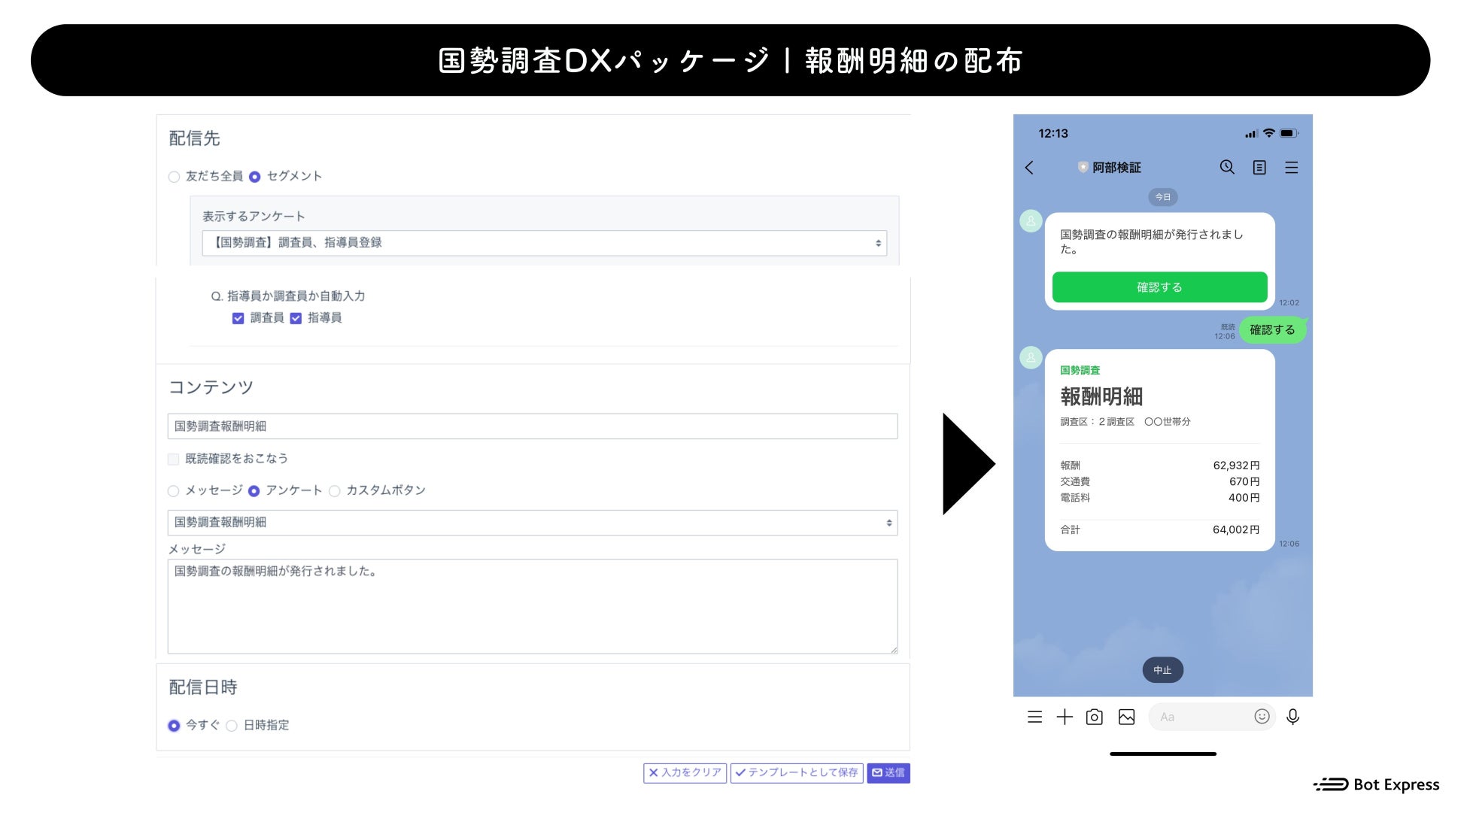The width and height of the screenshot is (1467, 825).
Task: Tap the microphone icon
Action: click(x=1292, y=717)
